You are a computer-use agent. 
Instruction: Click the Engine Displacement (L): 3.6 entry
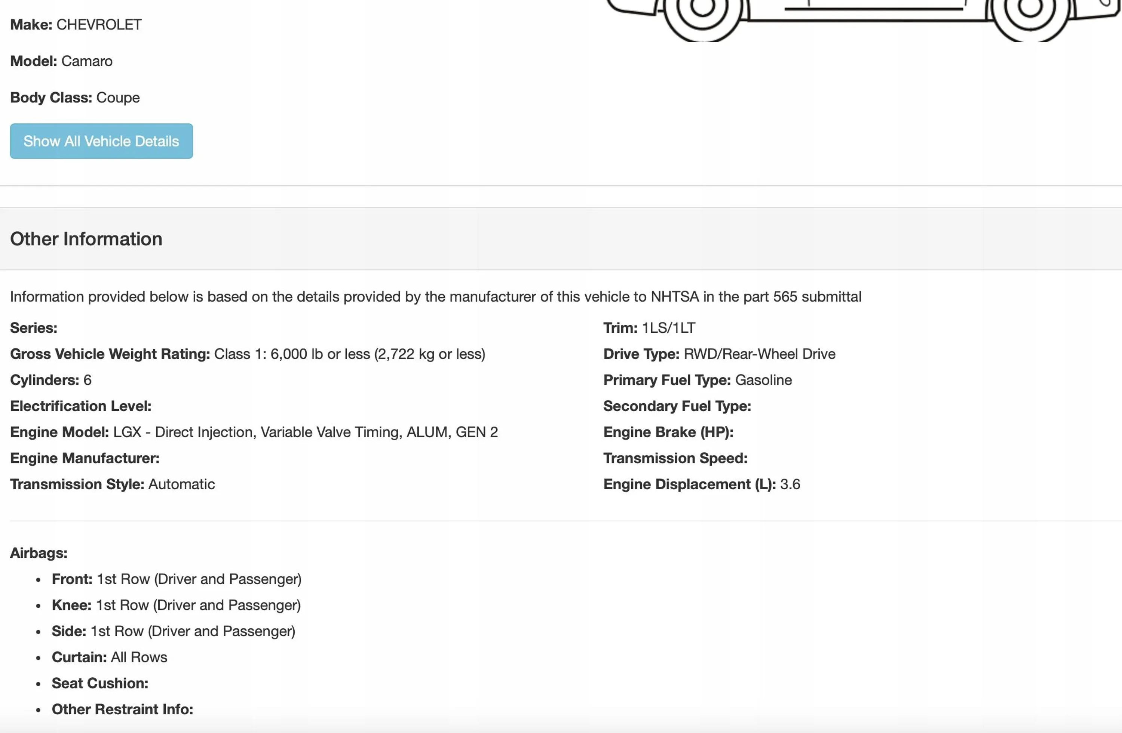(702, 484)
